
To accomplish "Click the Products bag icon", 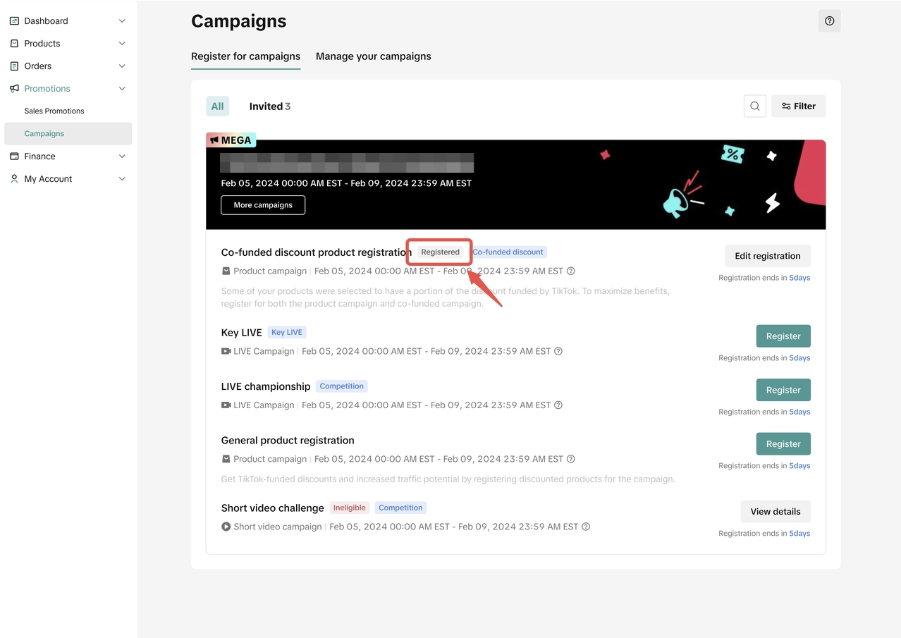I will (14, 44).
